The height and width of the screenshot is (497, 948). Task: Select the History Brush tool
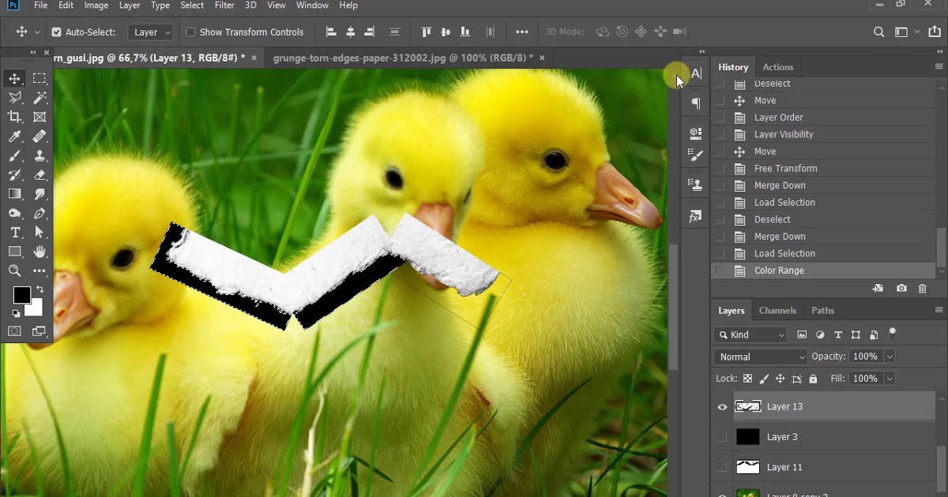[x=15, y=175]
